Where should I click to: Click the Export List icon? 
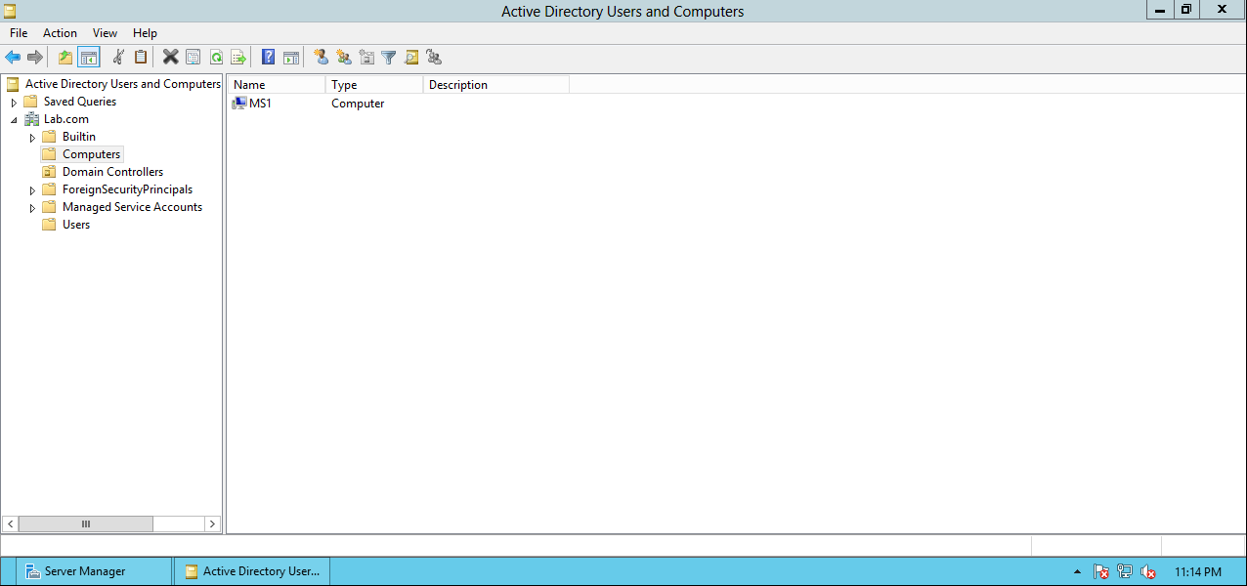point(237,58)
